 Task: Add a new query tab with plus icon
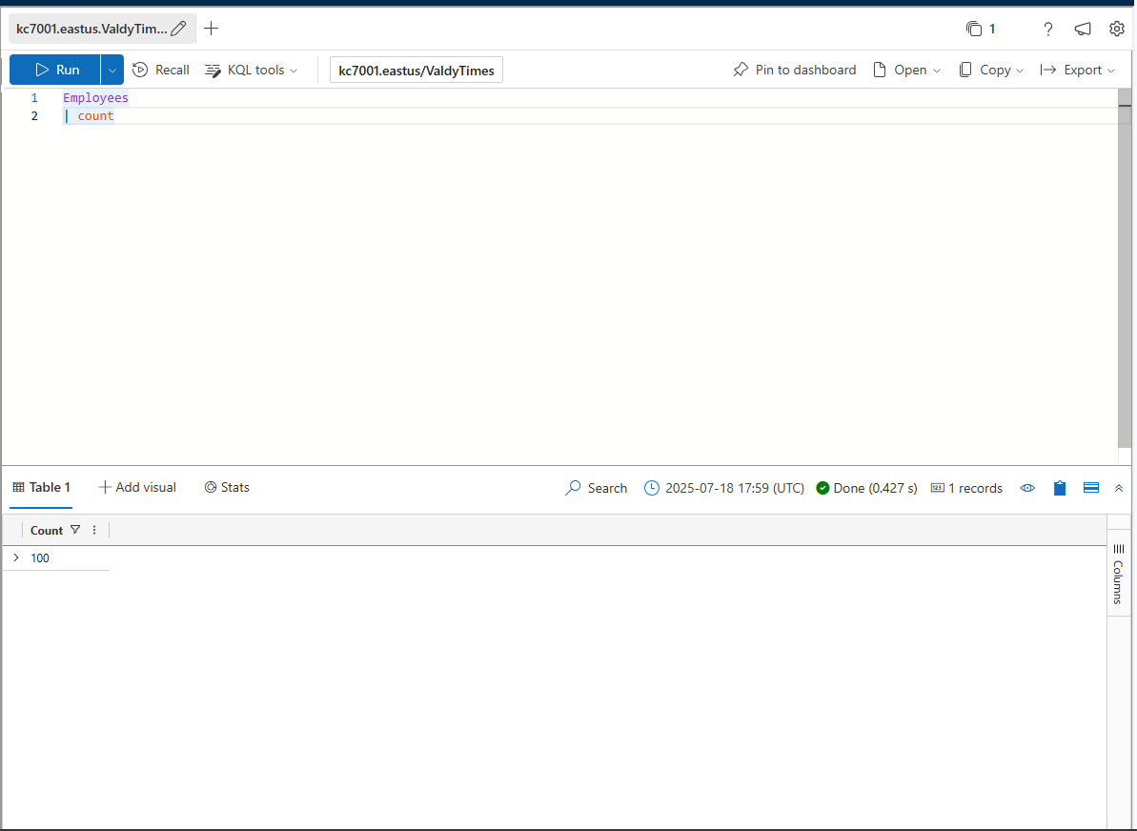pos(211,29)
